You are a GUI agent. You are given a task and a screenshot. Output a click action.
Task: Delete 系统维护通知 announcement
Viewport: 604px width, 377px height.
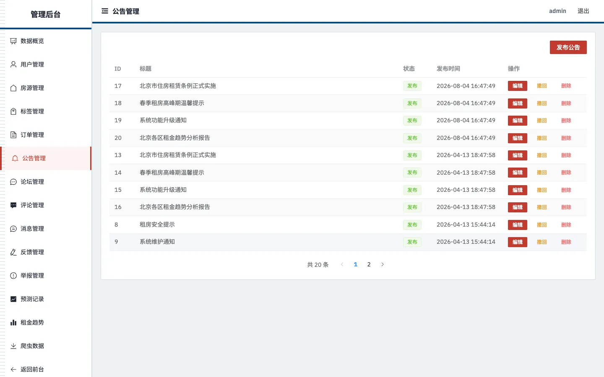(566, 242)
